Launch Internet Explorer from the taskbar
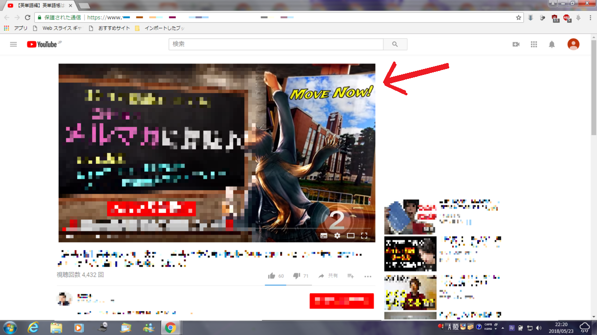 coord(33,328)
